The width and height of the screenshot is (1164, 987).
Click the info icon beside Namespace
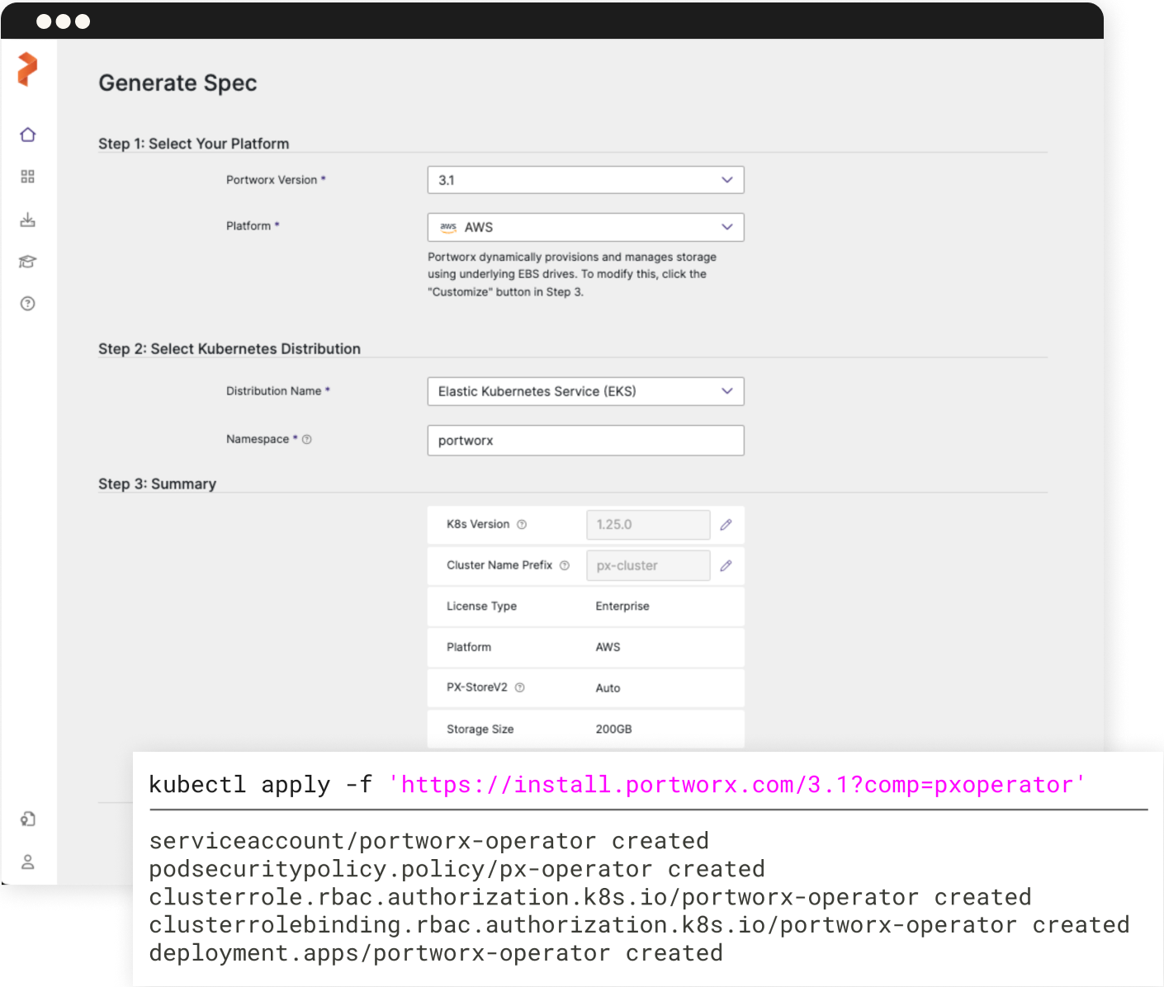coord(307,440)
